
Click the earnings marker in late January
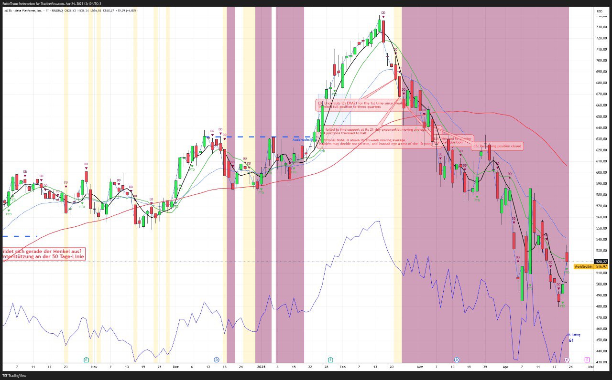pyautogui.click(x=330, y=359)
